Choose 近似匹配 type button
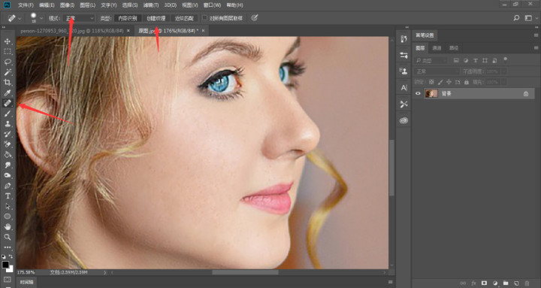This screenshot has height=288, width=541. click(x=184, y=18)
